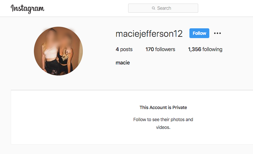Open the 170 followers list
The height and width of the screenshot is (154, 253).
160,49
